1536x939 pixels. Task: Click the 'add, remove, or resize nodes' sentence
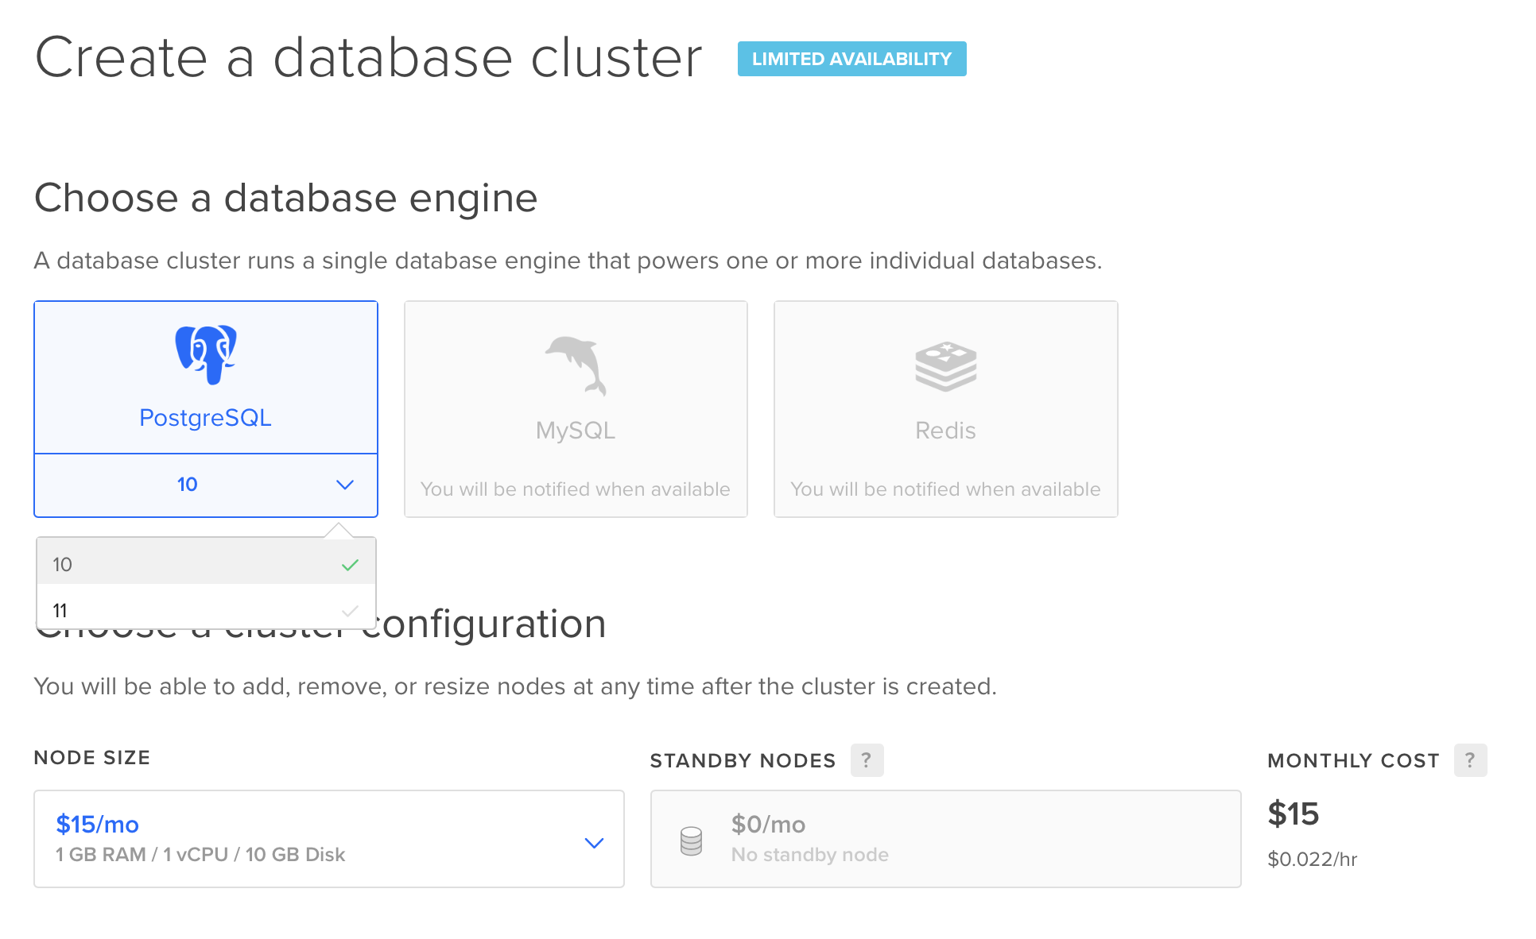515,686
